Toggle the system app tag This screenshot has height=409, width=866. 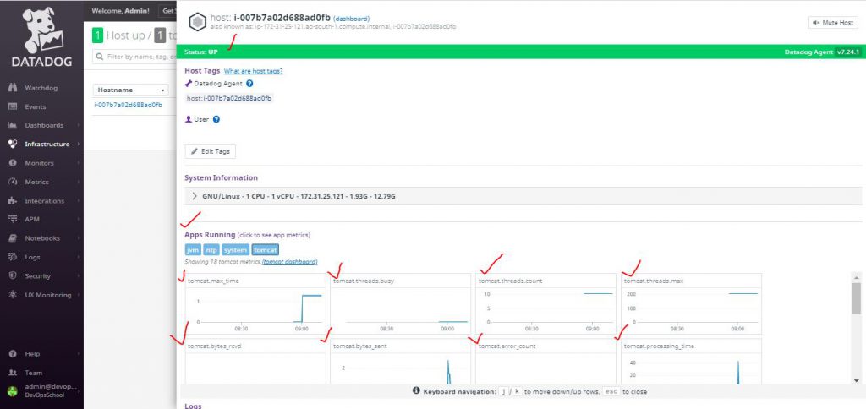pyautogui.click(x=236, y=250)
